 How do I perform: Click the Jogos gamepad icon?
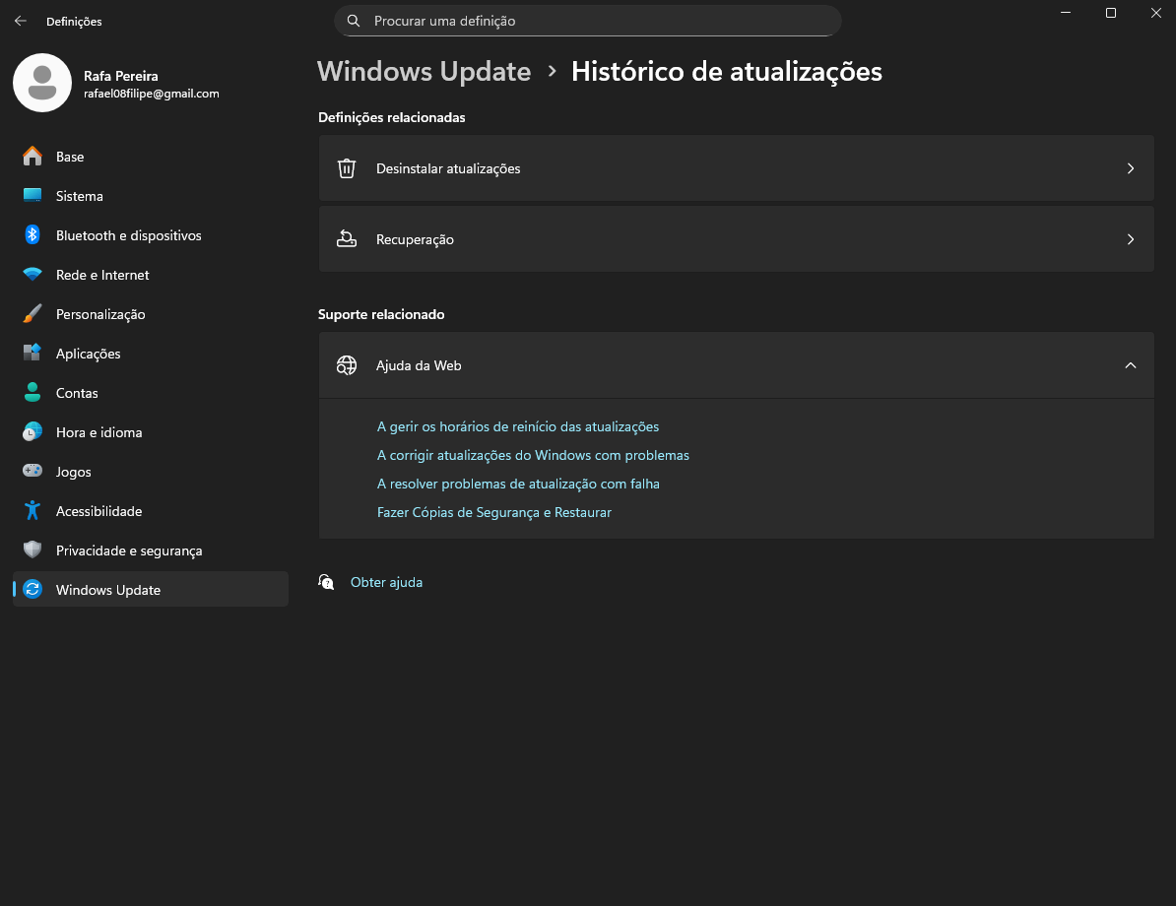(33, 471)
